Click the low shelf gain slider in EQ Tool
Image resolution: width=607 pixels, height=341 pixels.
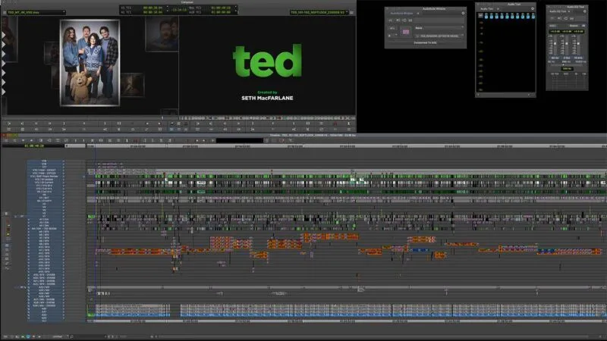click(555, 45)
